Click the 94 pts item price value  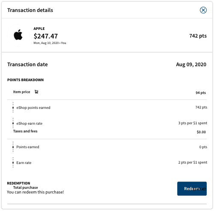(x=201, y=93)
